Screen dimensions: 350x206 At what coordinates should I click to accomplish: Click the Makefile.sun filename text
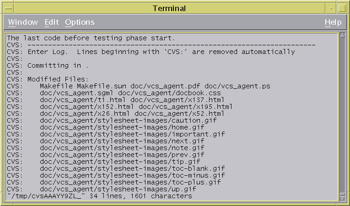pyautogui.click(x=102, y=86)
